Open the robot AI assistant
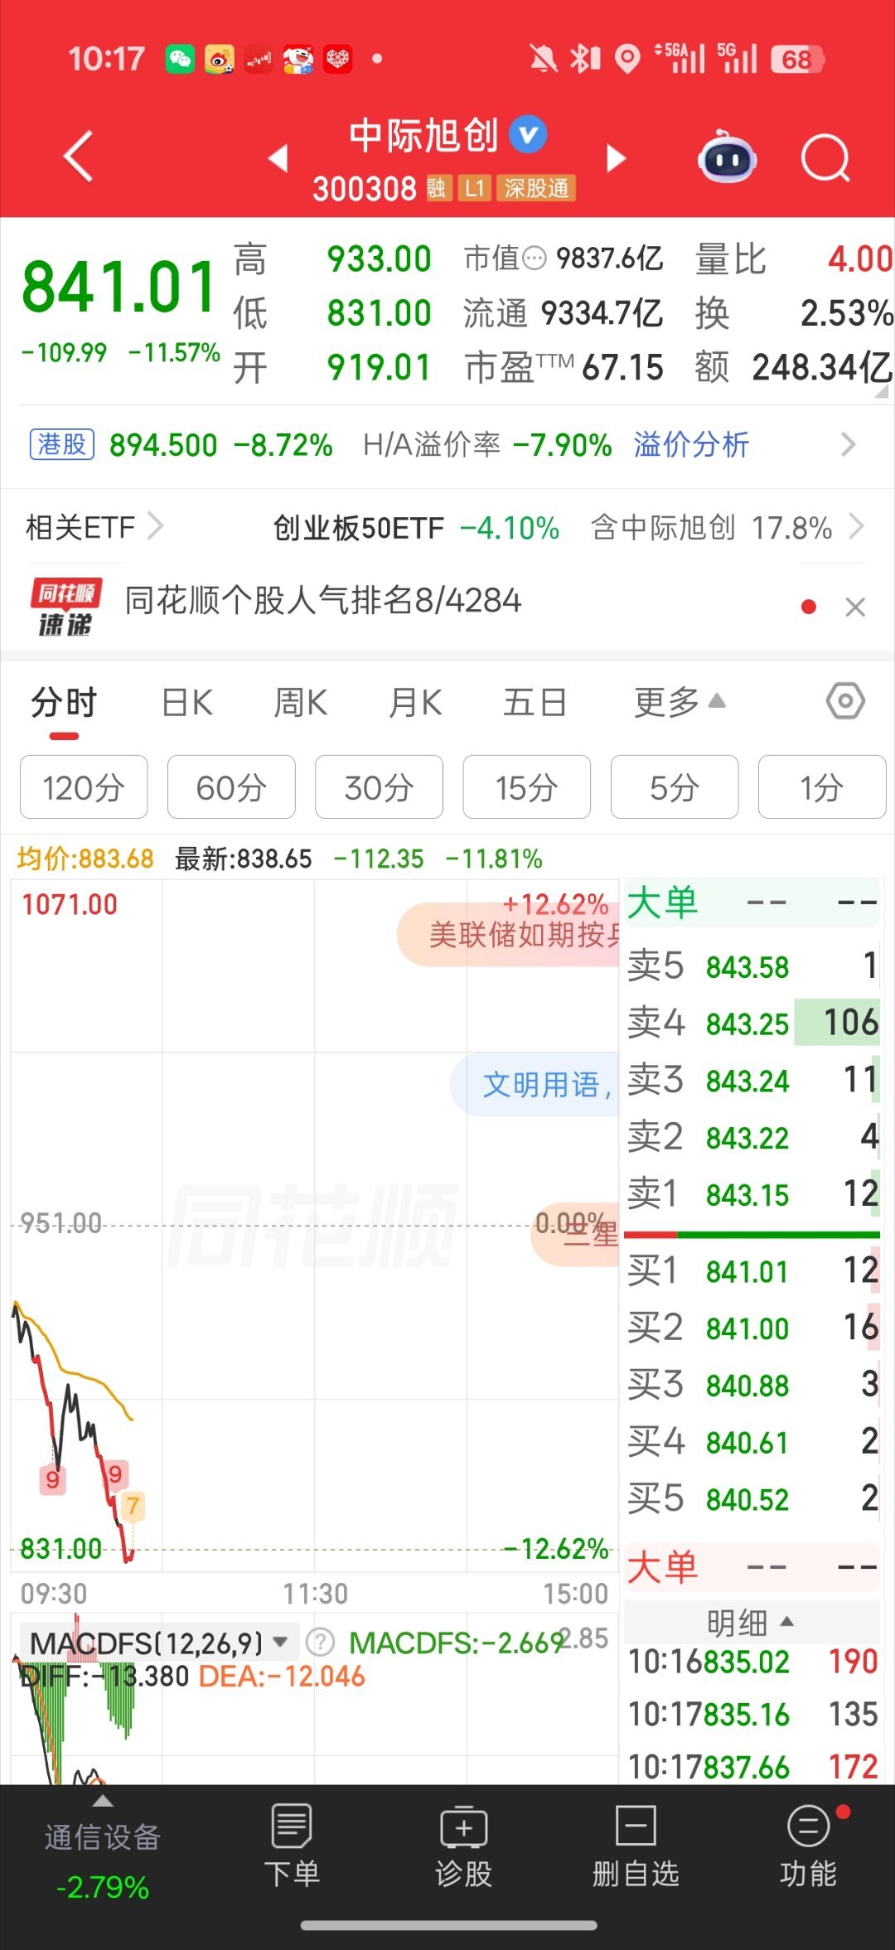The width and height of the screenshot is (895, 1950). 727,157
